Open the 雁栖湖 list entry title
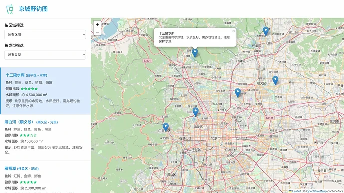Viewport: 344px width, 193px height. coord(22,168)
